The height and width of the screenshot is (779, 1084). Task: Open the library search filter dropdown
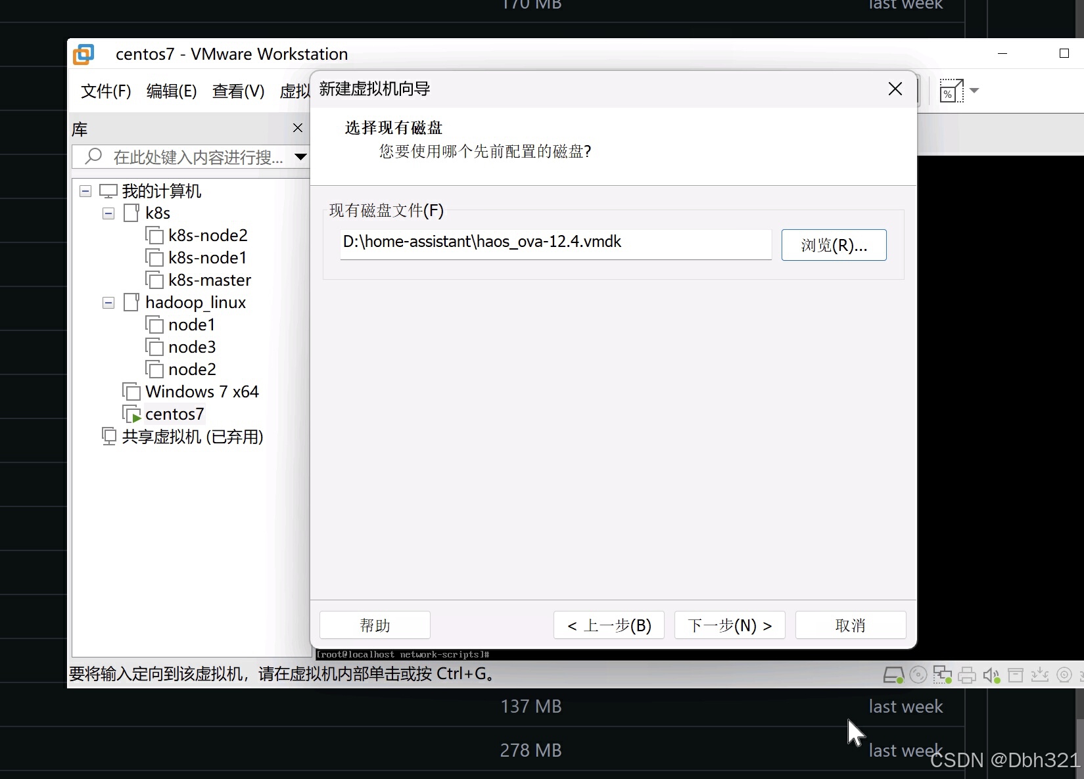tap(300, 157)
